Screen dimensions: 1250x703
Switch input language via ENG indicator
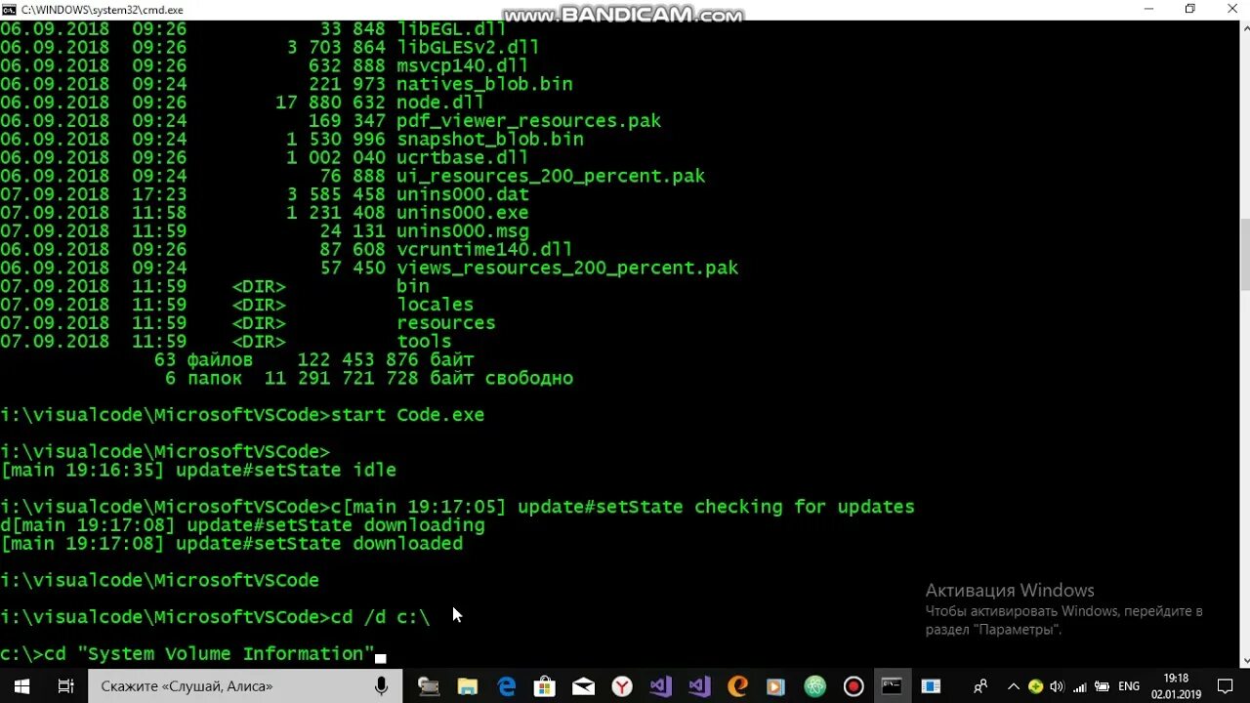[1129, 686]
